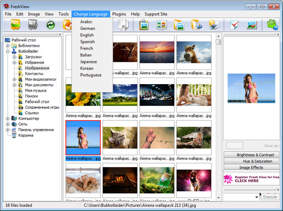Open the Tools menu

tap(64, 14)
